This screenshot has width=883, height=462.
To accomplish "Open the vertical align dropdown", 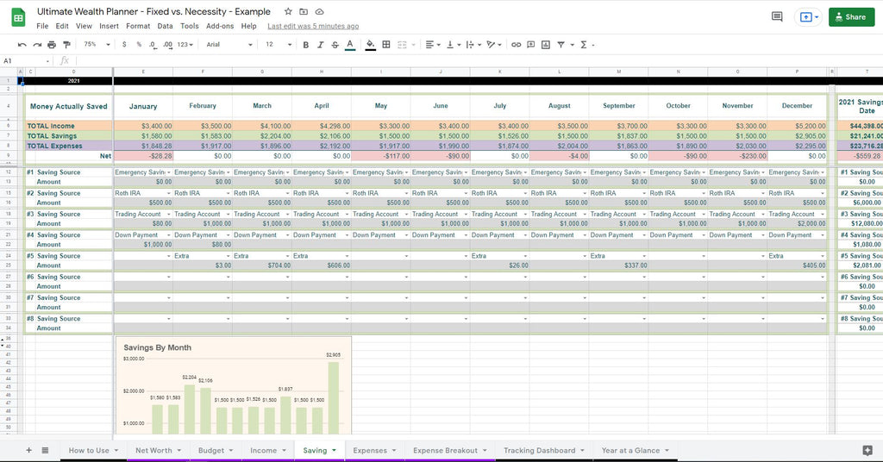I will pos(454,45).
